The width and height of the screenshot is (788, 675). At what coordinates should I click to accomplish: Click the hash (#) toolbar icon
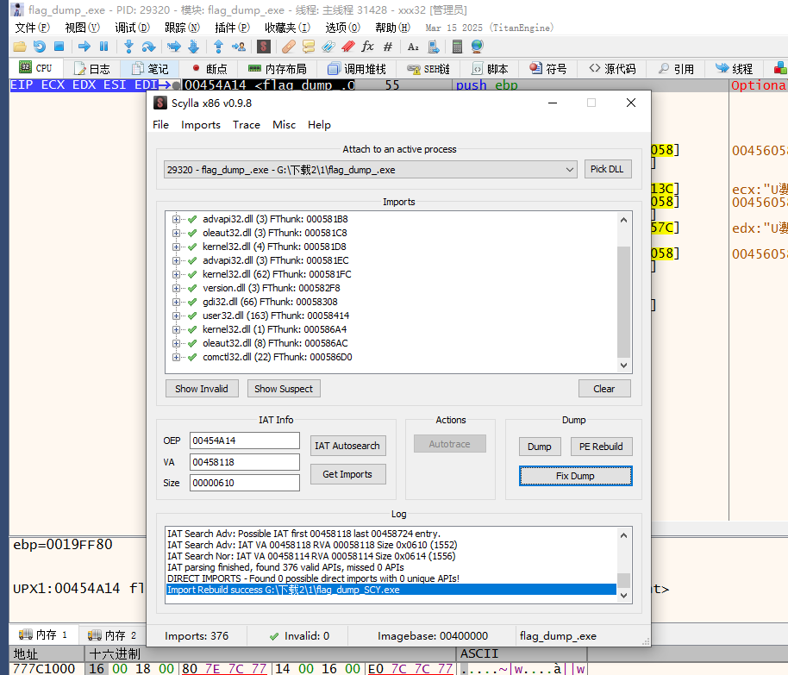point(388,47)
